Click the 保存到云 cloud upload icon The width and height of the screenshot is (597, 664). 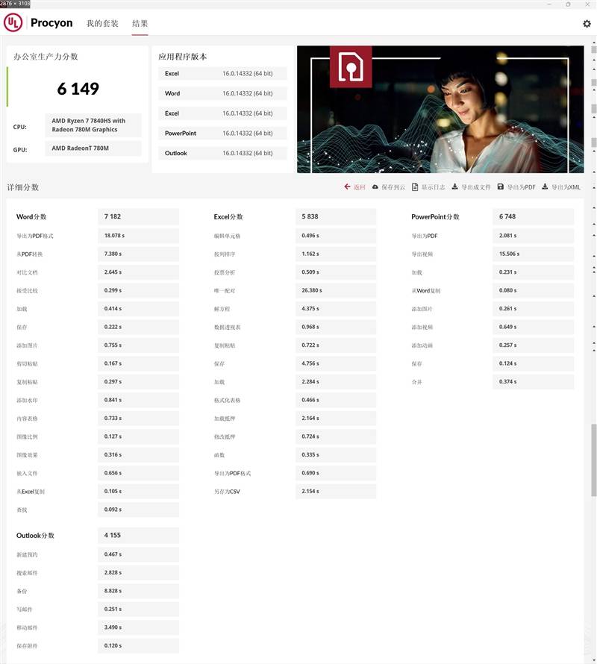coord(375,187)
